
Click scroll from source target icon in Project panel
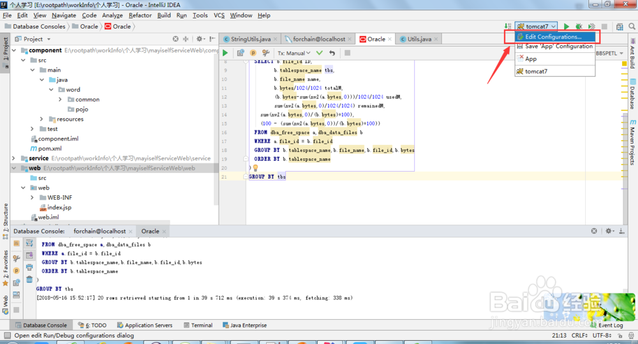(x=175, y=39)
